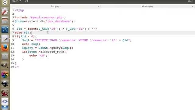
Task: Click 'echo $sql;' on line 10
Action: pyautogui.click(x=31, y=44)
